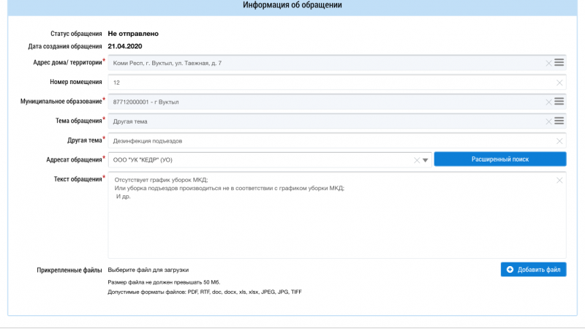This screenshot has height=329, width=585.
Task: Click the Тема обращения selection field
Action: click(x=337, y=121)
